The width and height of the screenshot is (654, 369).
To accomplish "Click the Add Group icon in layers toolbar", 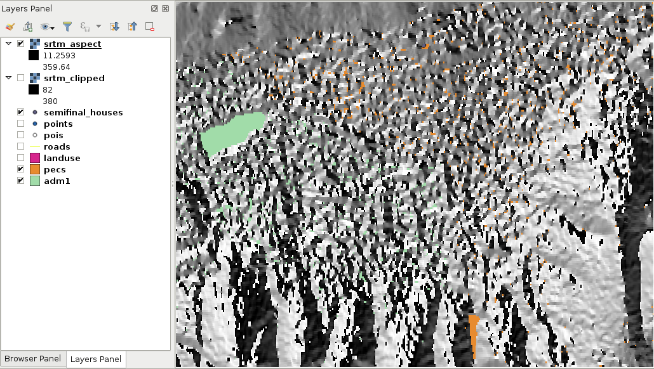I will pos(28,27).
